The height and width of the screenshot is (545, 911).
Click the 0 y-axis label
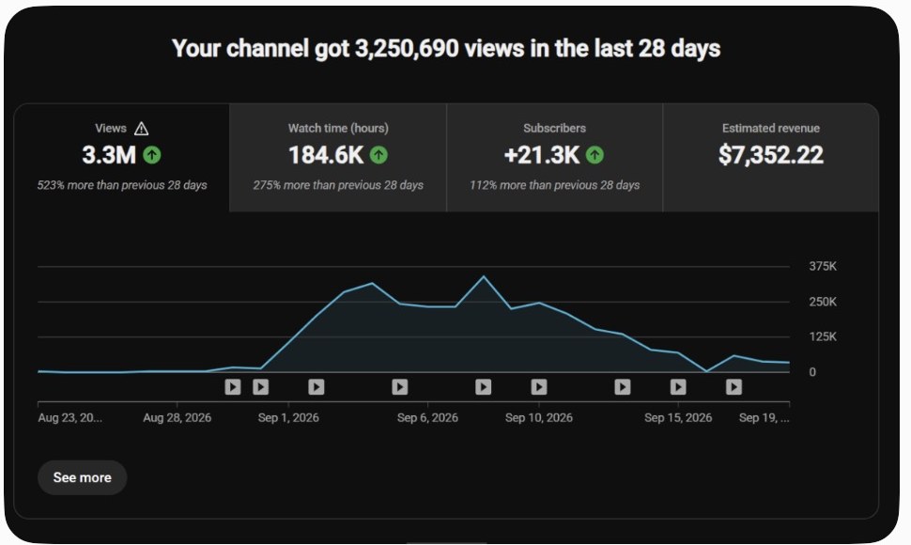(812, 372)
